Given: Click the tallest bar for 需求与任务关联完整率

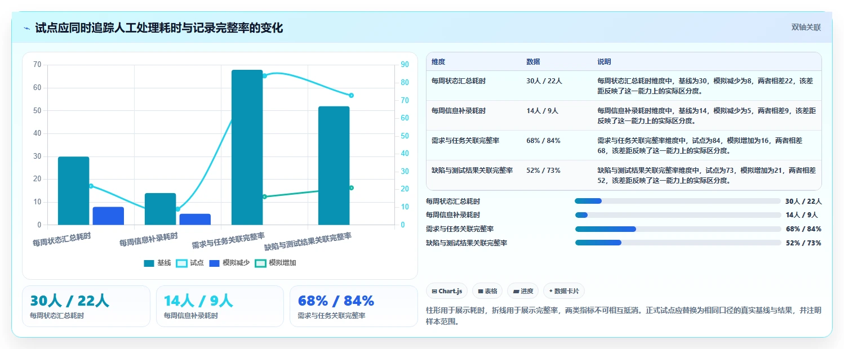Looking at the screenshot, I should [x=247, y=147].
